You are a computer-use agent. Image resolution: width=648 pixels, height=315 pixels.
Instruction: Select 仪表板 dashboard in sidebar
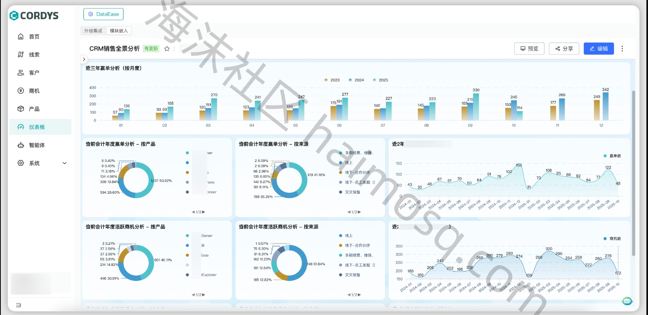[x=40, y=127]
